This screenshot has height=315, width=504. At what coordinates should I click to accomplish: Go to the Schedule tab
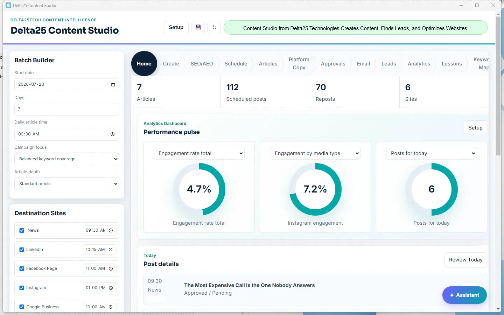(x=236, y=64)
